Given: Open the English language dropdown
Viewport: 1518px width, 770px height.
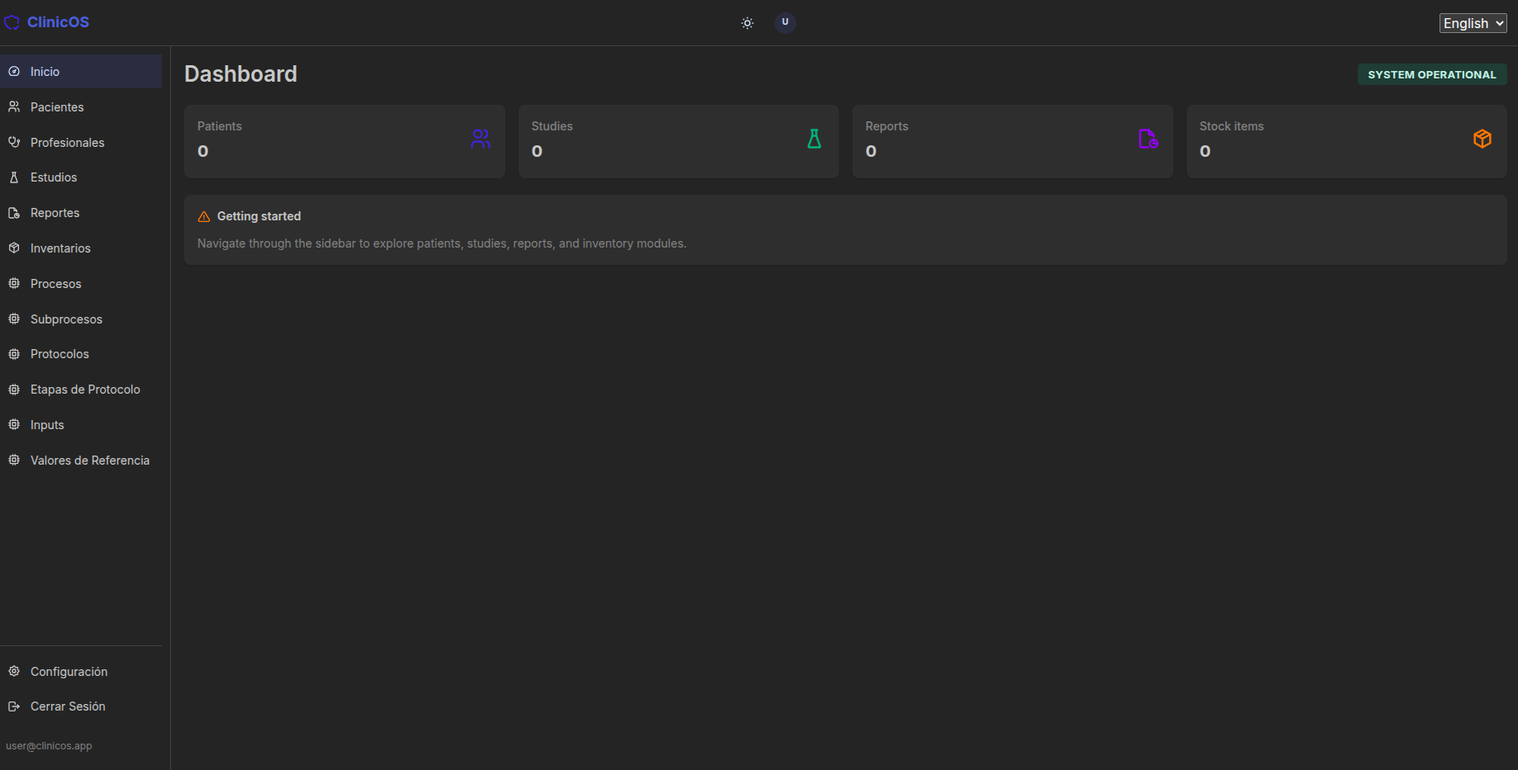Looking at the screenshot, I should tap(1473, 22).
